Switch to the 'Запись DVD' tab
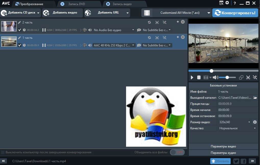The height and width of the screenshot is (165, 260). tap(76, 4)
